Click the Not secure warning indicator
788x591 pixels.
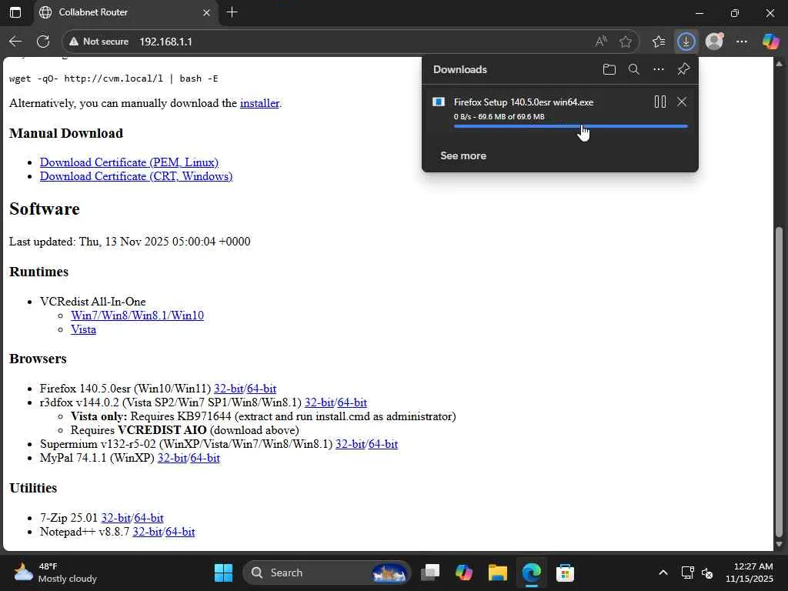coord(98,42)
